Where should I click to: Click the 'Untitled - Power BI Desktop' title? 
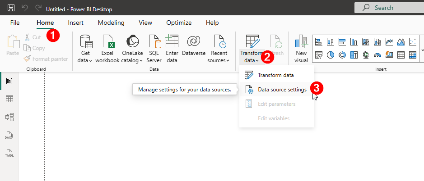pyautogui.click(x=79, y=9)
